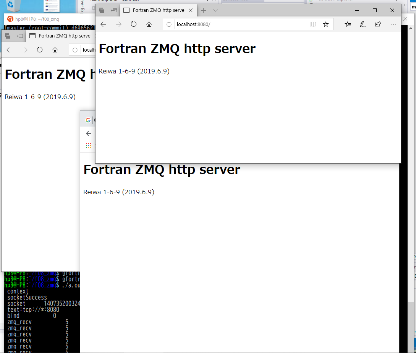
Task: Navigate back with the back arrow
Action: click(x=103, y=24)
